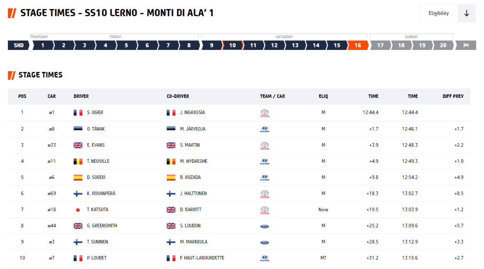Click the Spanish flag beside D. Sordo
This screenshot has width=484, height=269.
coord(78,177)
